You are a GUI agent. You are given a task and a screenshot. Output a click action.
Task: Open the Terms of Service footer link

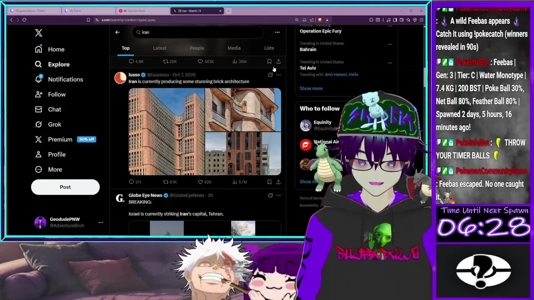(x=312, y=198)
